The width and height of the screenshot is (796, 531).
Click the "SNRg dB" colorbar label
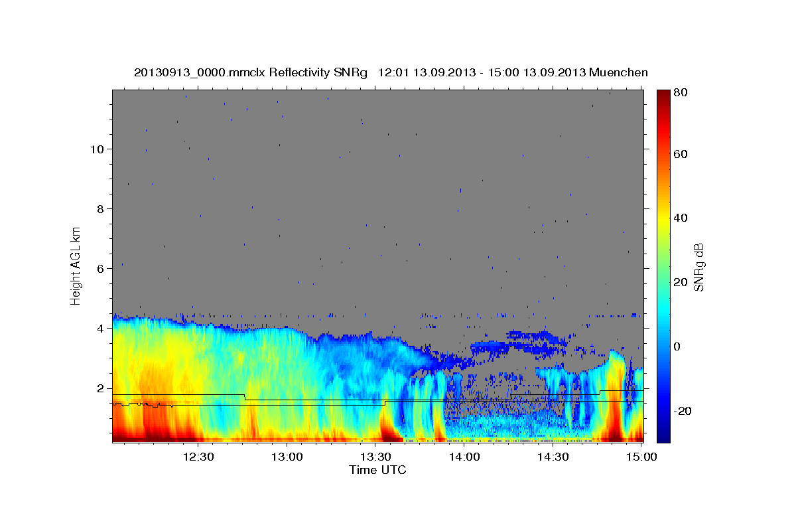click(698, 267)
